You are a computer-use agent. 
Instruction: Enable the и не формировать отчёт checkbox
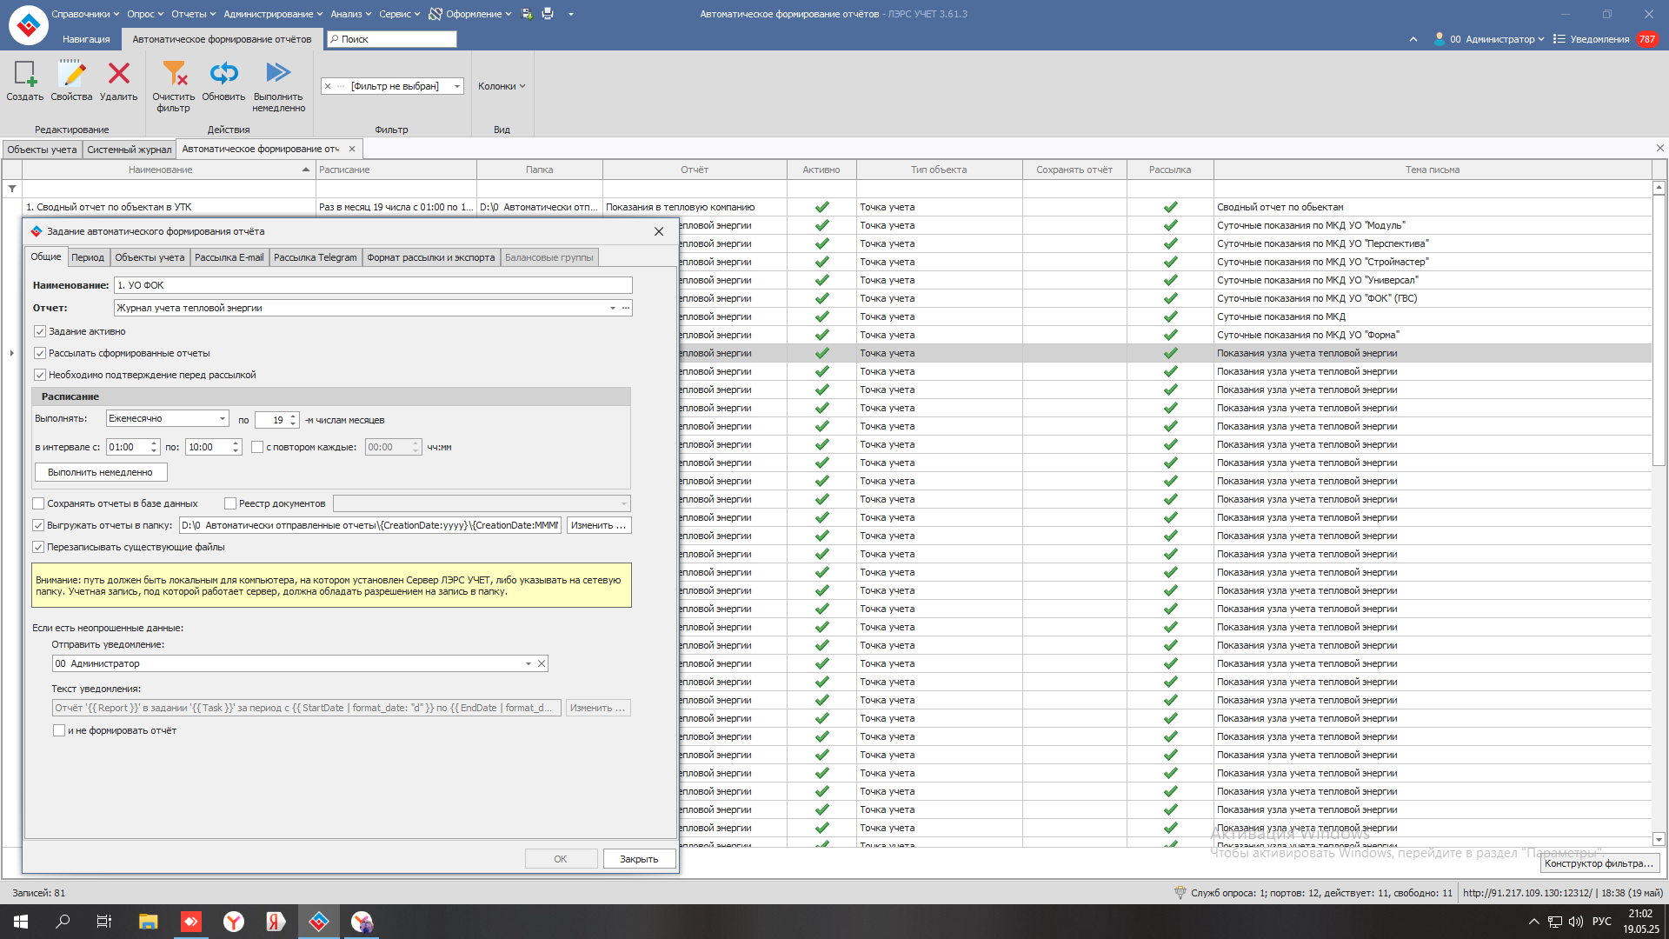click(59, 730)
